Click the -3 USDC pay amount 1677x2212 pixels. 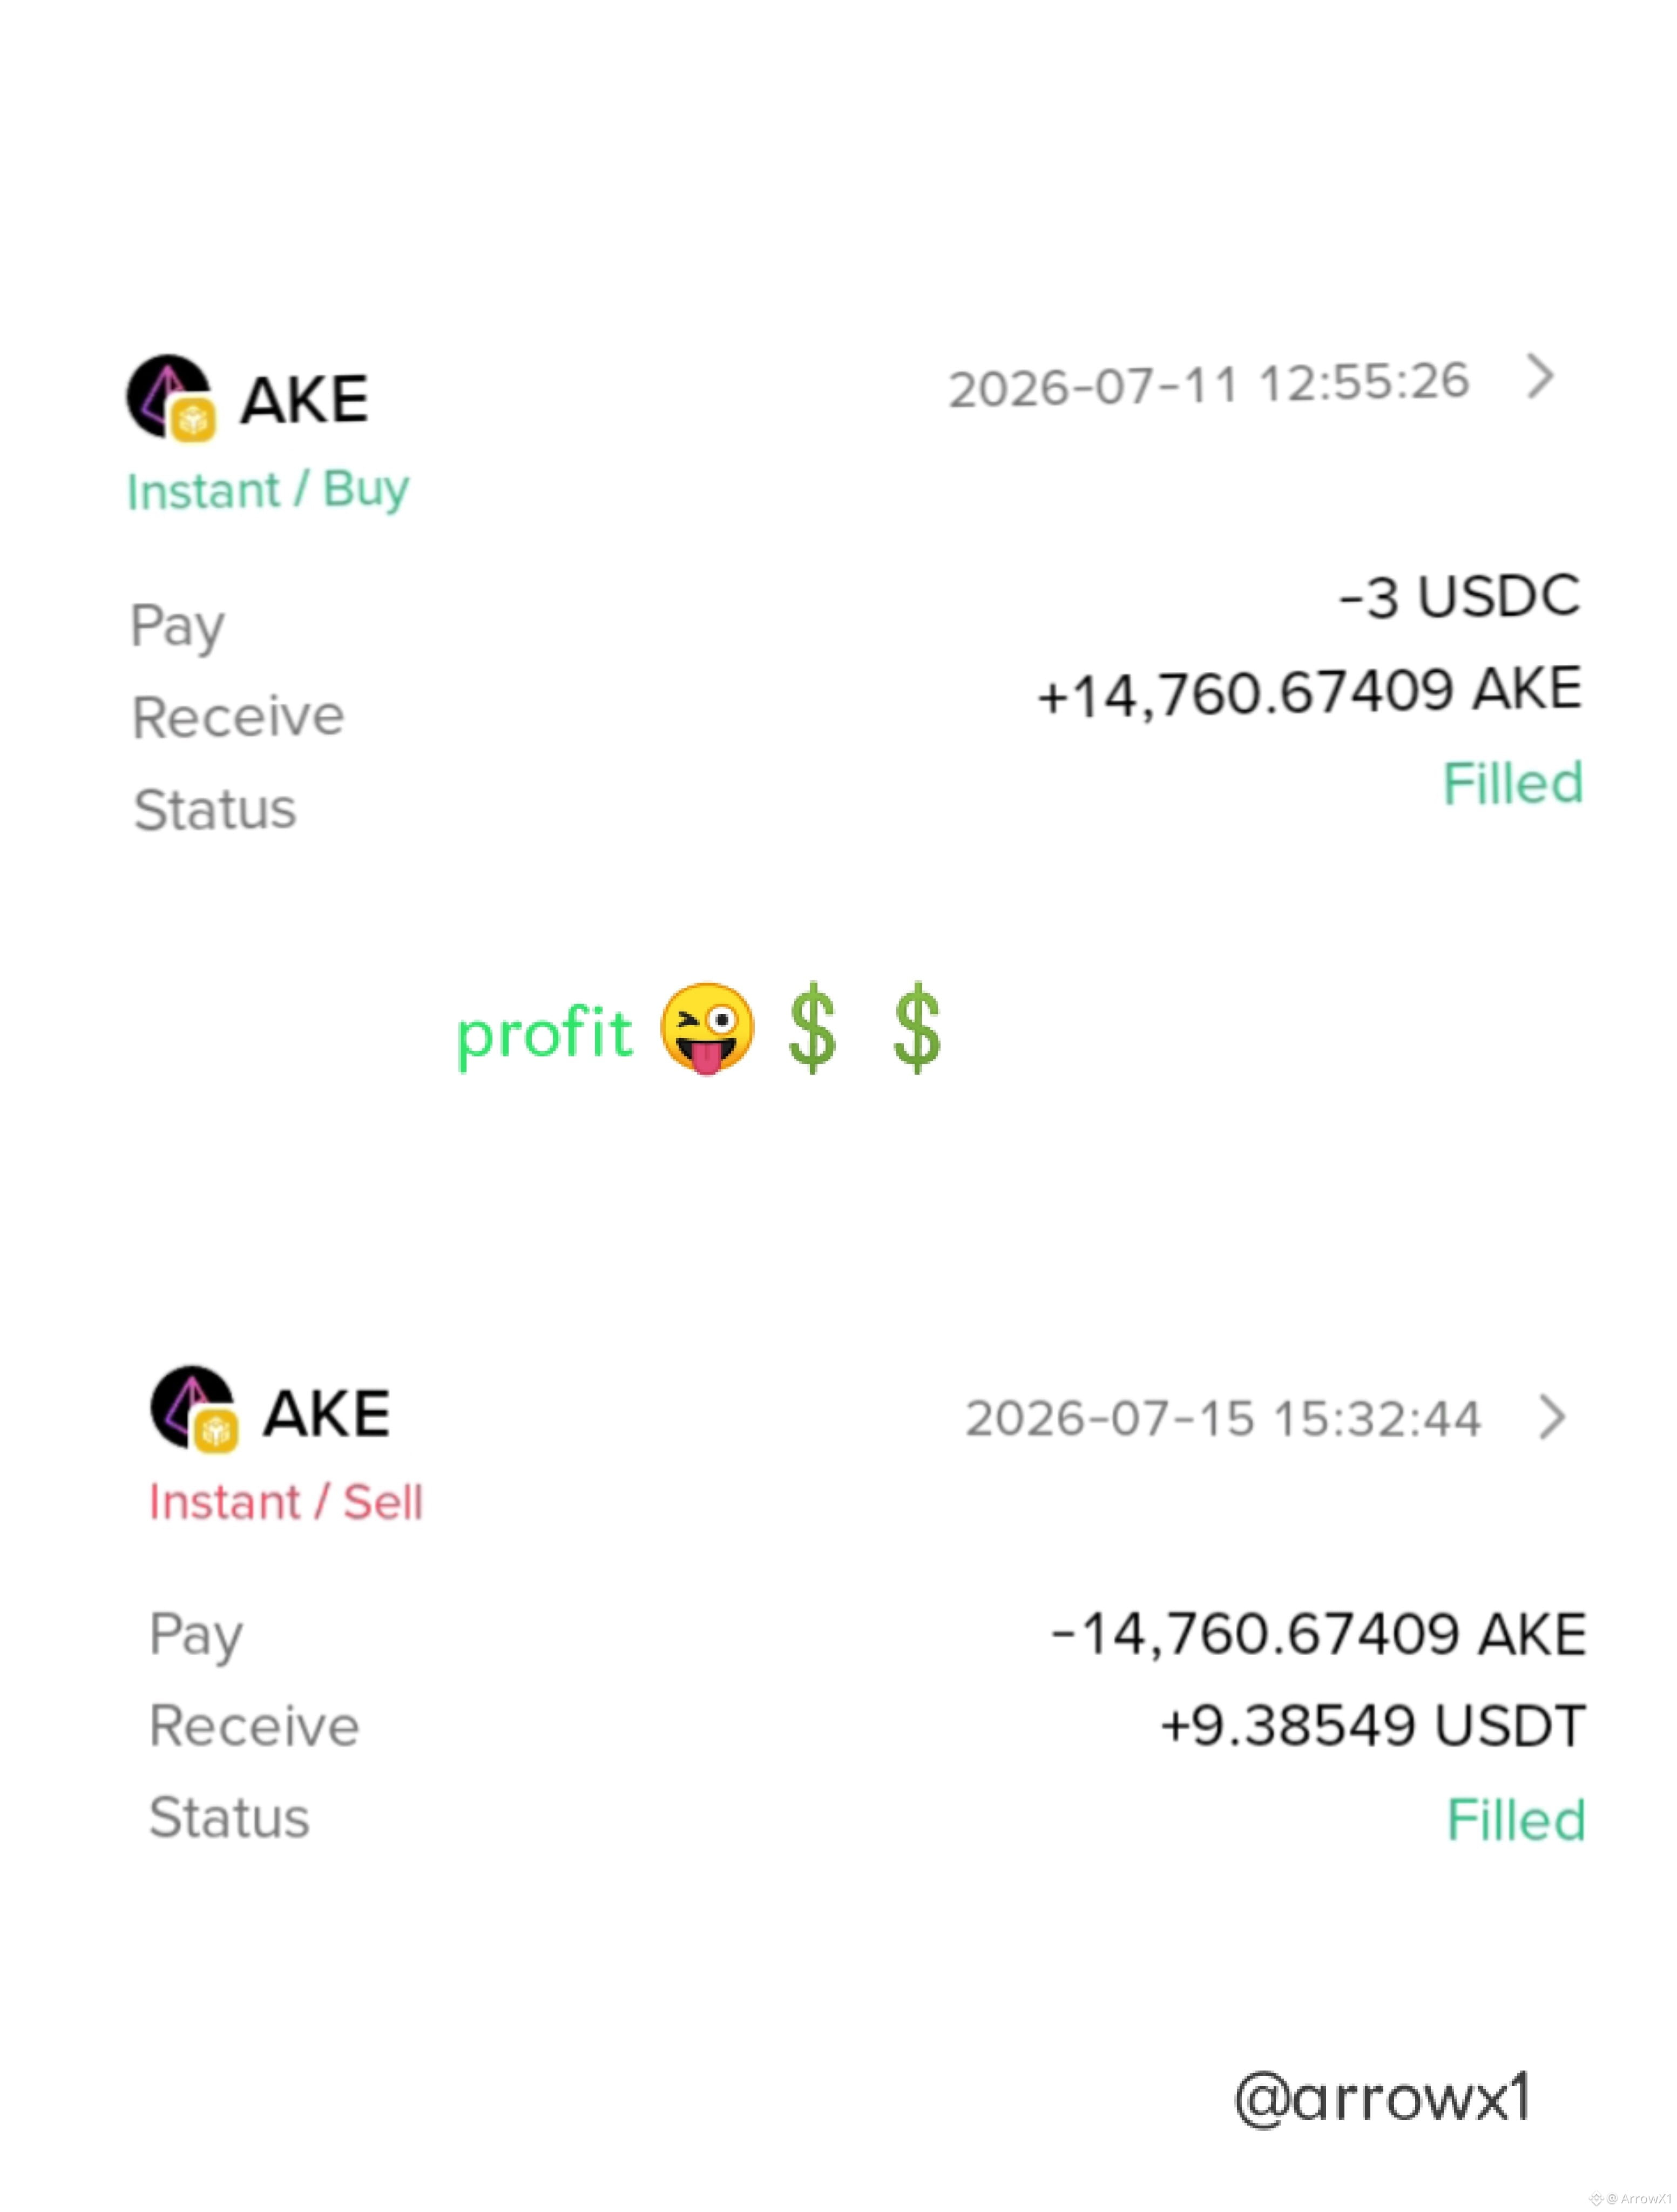point(1460,596)
